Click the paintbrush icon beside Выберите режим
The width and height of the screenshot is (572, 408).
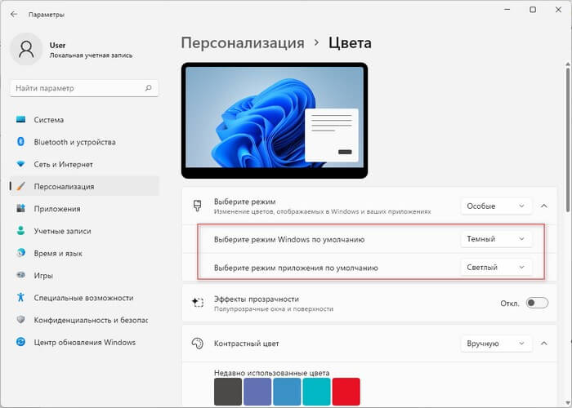[x=198, y=206]
